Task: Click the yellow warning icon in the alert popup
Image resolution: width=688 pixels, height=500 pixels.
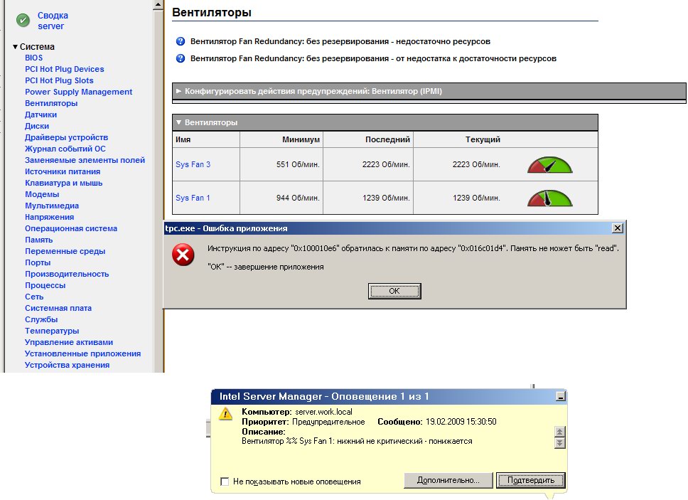Action: coord(225,414)
